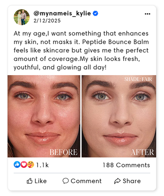Click the thumbs-up outline Like icon

tap(30, 181)
